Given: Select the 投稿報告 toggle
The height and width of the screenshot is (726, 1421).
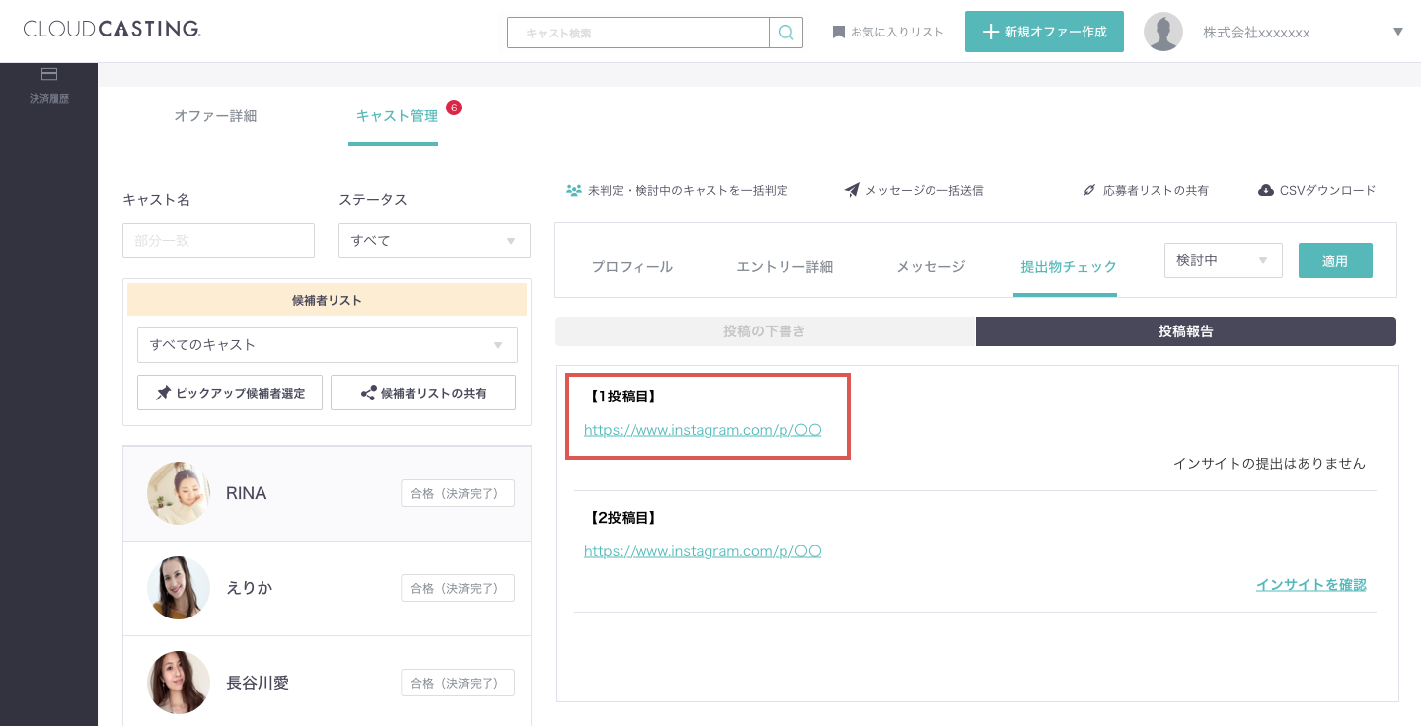Looking at the screenshot, I should point(1185,331).
